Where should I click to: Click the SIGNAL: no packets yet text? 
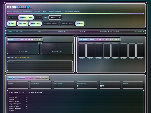pyautogui.click(x=18, y=57)
